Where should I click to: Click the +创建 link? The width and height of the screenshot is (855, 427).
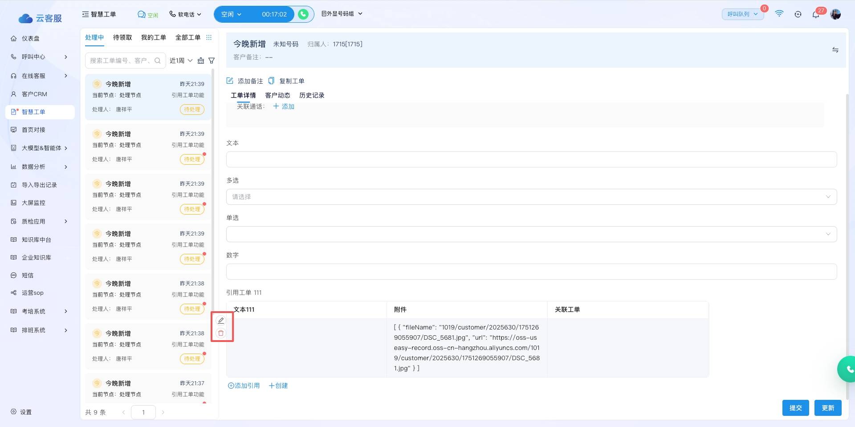coord(278,386)
